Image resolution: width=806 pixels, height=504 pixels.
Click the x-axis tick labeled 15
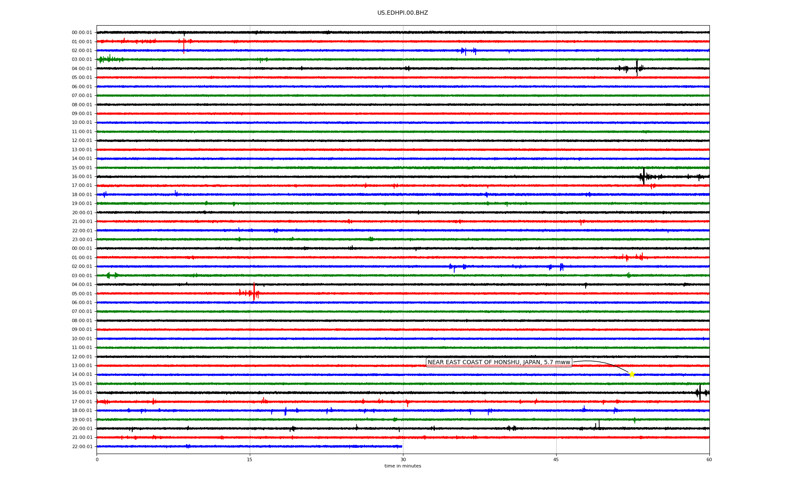pos(250,459)
